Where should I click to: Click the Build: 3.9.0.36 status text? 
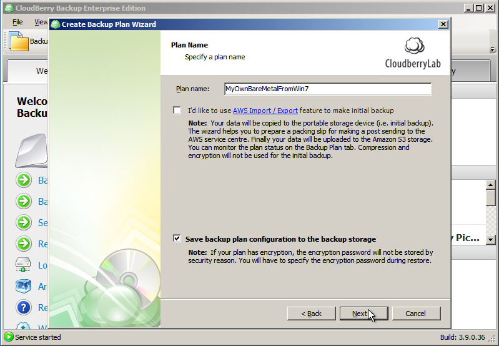coord(462,337)
